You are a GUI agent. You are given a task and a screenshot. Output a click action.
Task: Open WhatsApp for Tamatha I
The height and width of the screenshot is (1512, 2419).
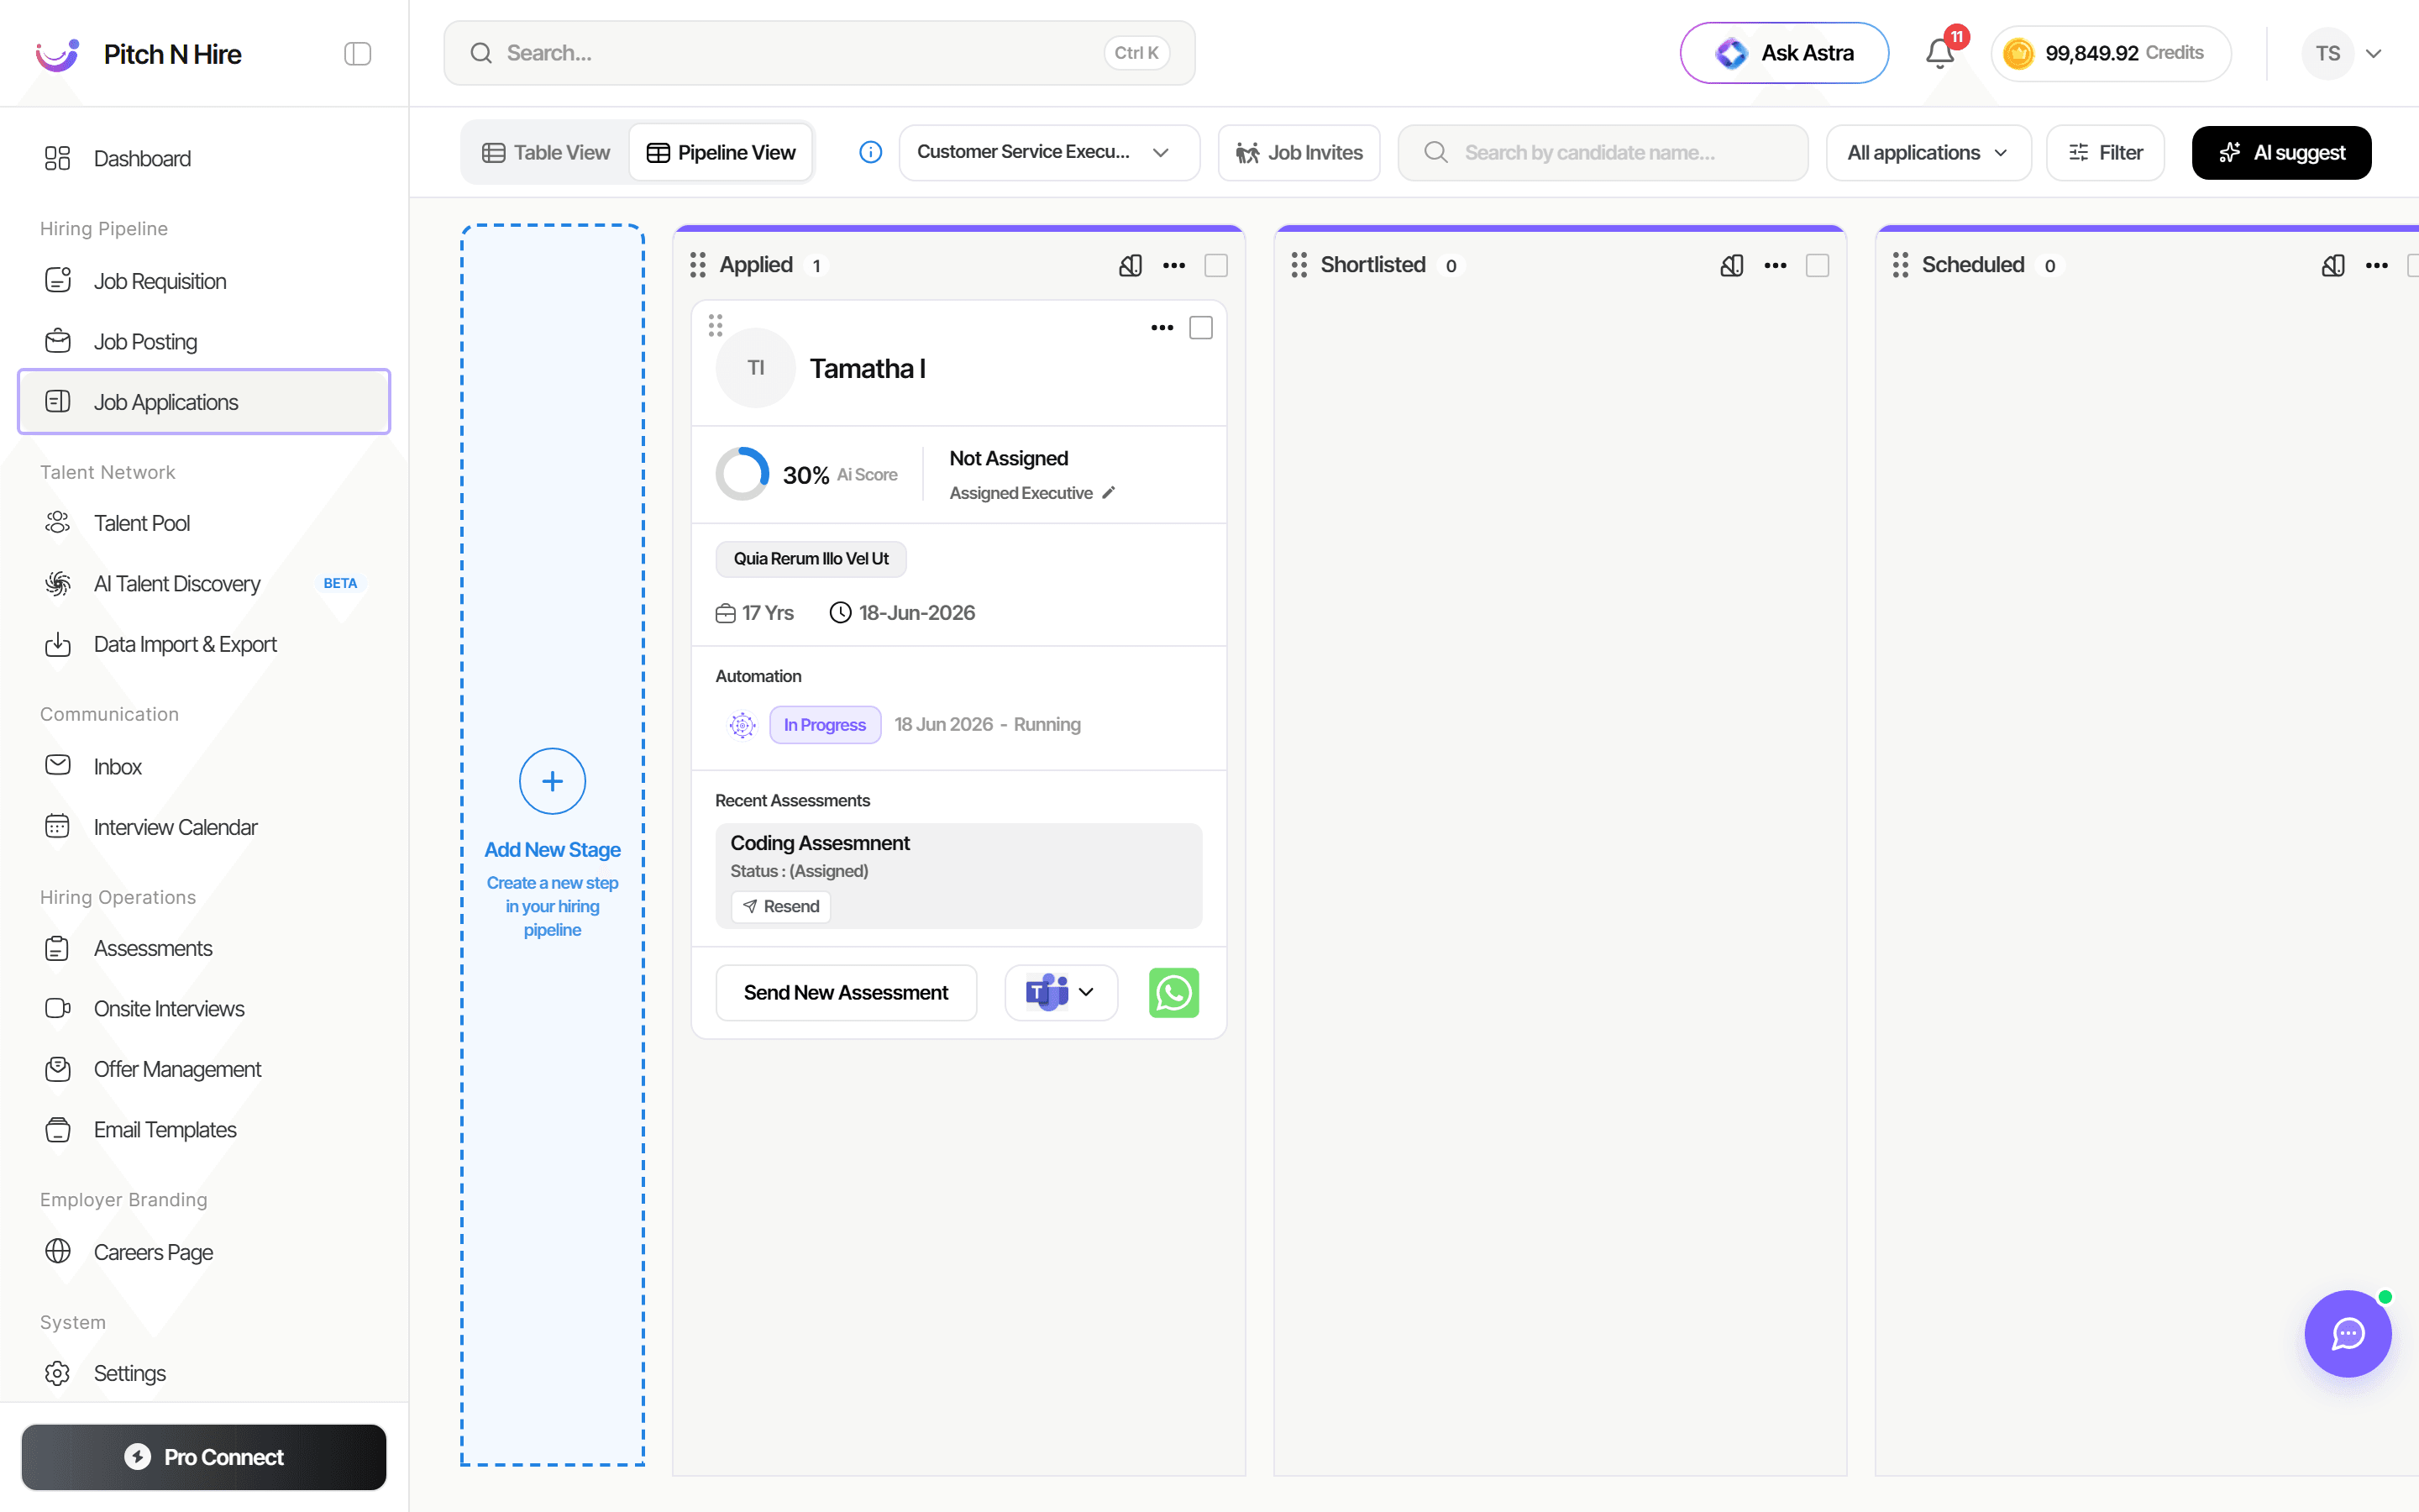pyautogui.click(x=1173, y=992)
